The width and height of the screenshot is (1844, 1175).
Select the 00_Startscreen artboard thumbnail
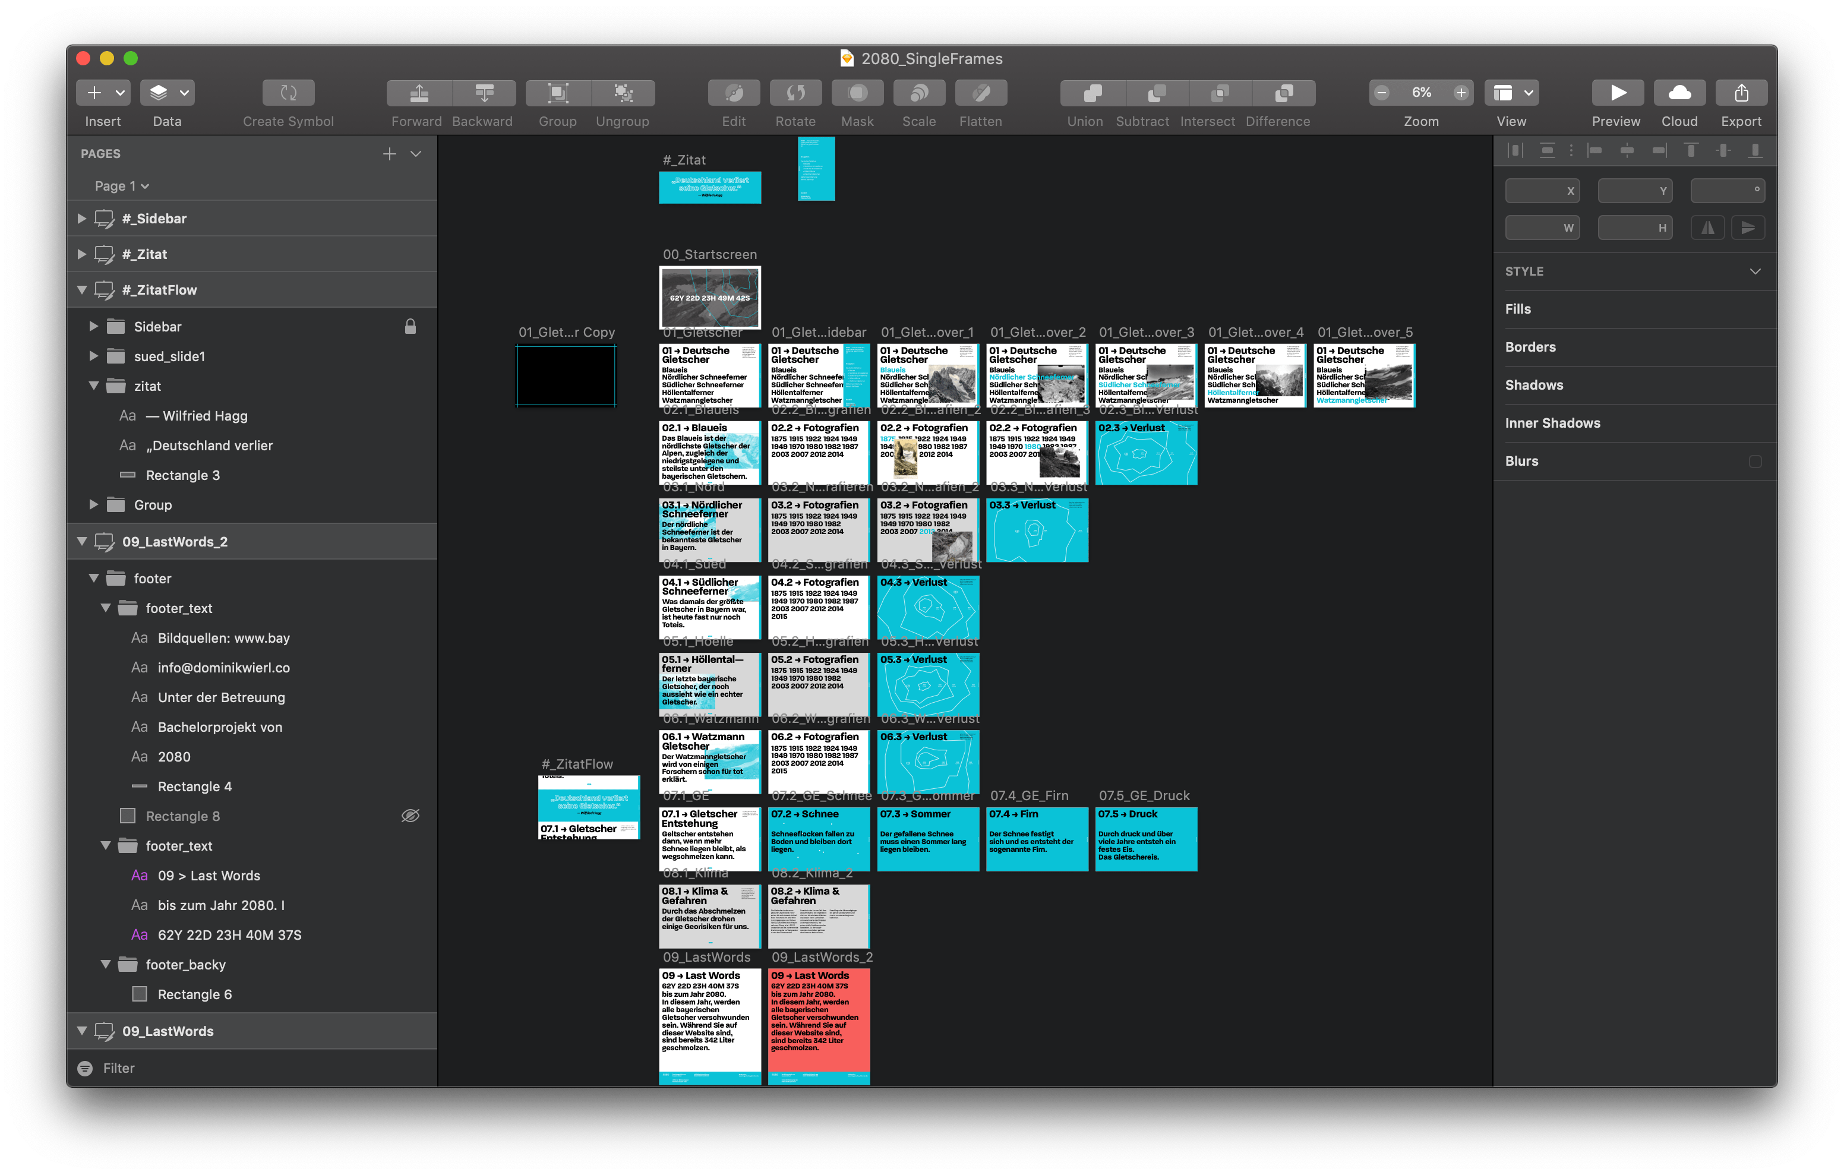(710, 298)
